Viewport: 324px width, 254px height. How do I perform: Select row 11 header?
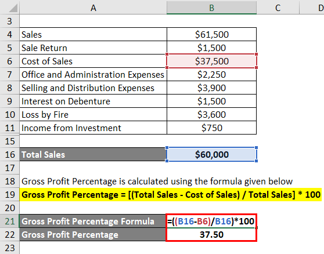(9, 128)
